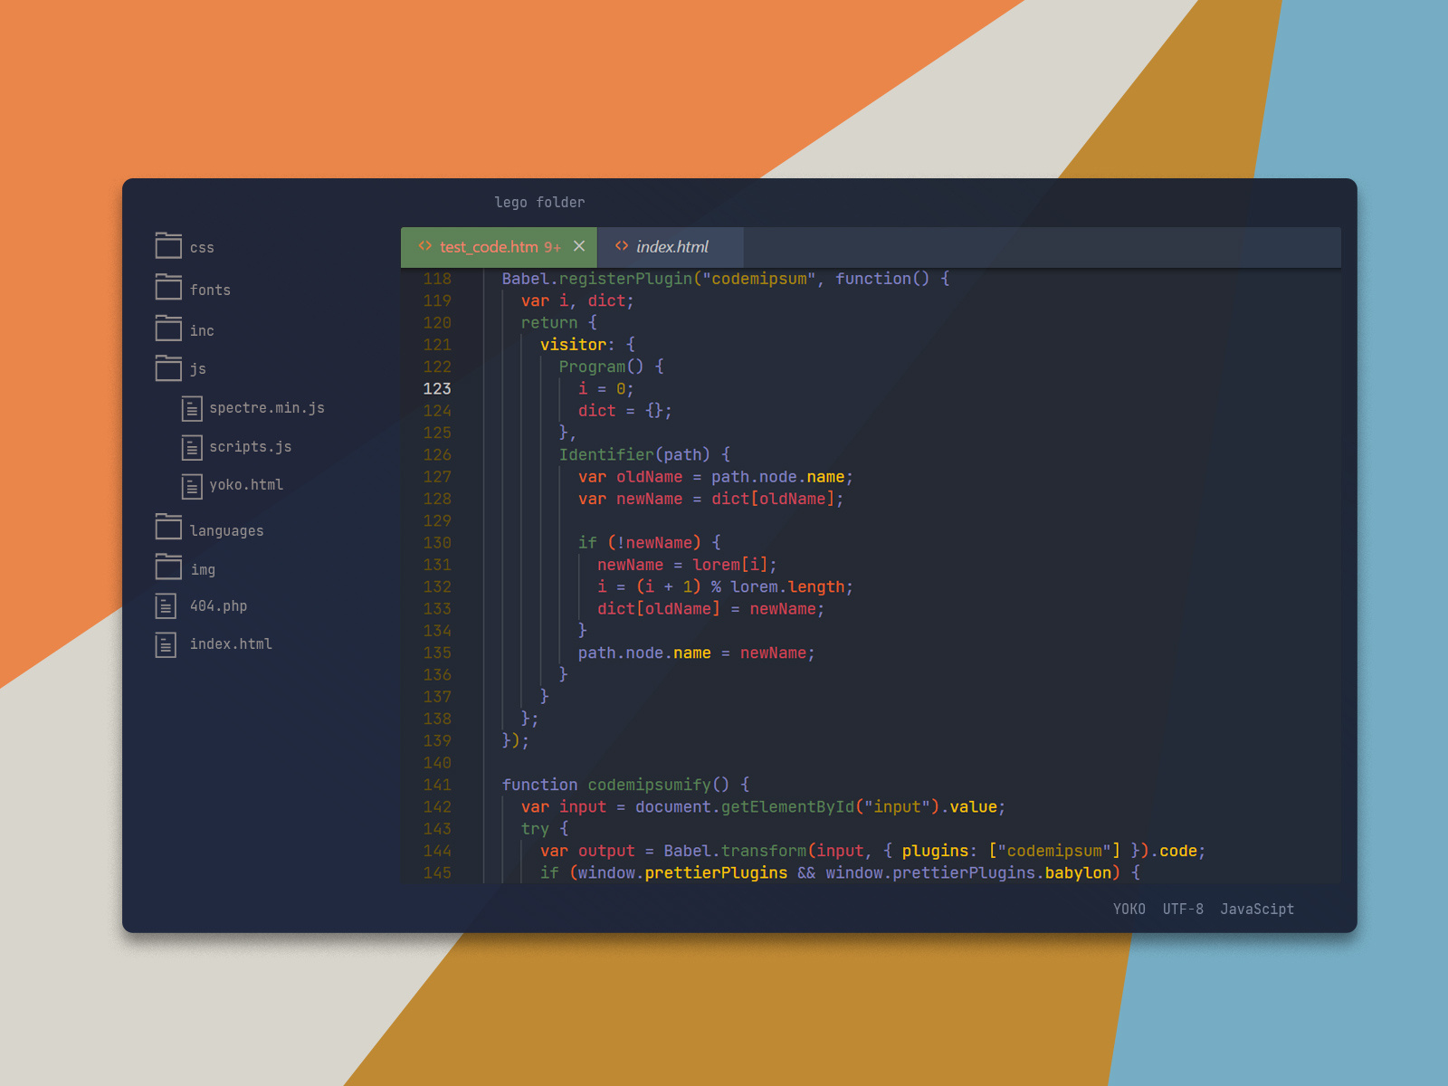
Task: Click the file icon beside 404.php
Action: click(166, 606)
